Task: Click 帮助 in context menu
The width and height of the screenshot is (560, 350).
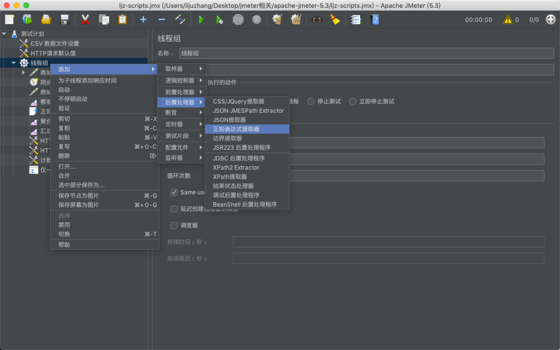Action: (105, 245)
